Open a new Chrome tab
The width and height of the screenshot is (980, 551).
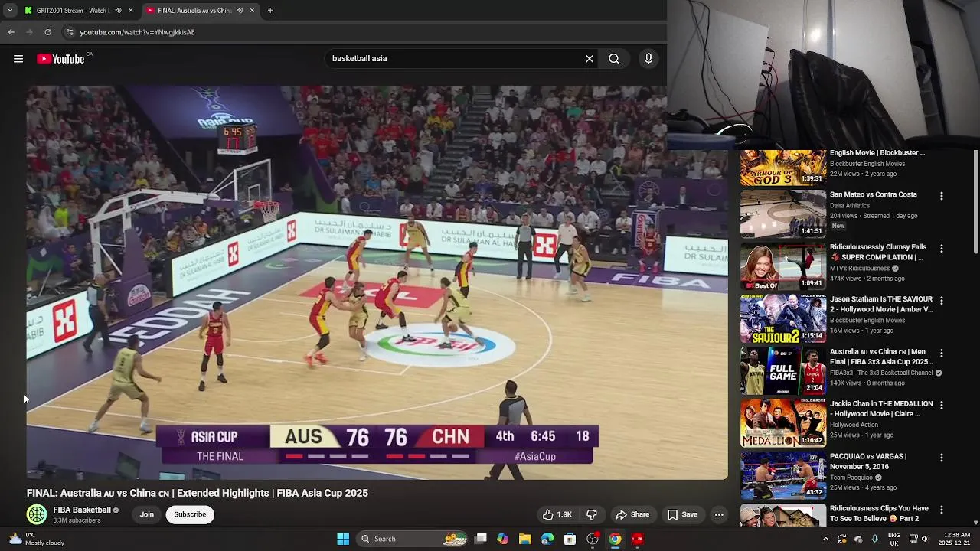pos(270,11)
